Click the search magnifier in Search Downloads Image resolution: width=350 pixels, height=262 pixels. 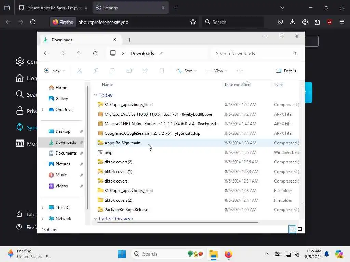coord(294,53)
